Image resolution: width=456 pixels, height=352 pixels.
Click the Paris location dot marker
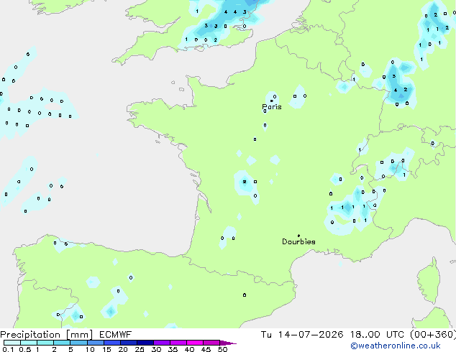(x=272, y=101)
